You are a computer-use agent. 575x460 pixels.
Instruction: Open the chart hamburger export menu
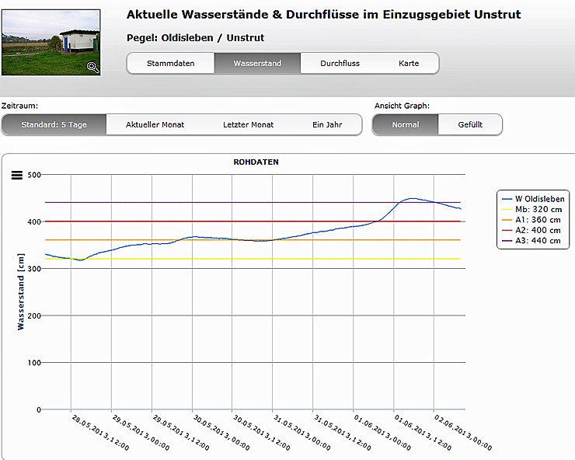[x=16, y=175]
